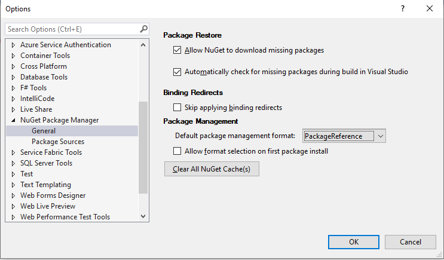Expand the Service Fabric Tools node
The height and width of the screenshot is (260, 444).
[13, 152]
